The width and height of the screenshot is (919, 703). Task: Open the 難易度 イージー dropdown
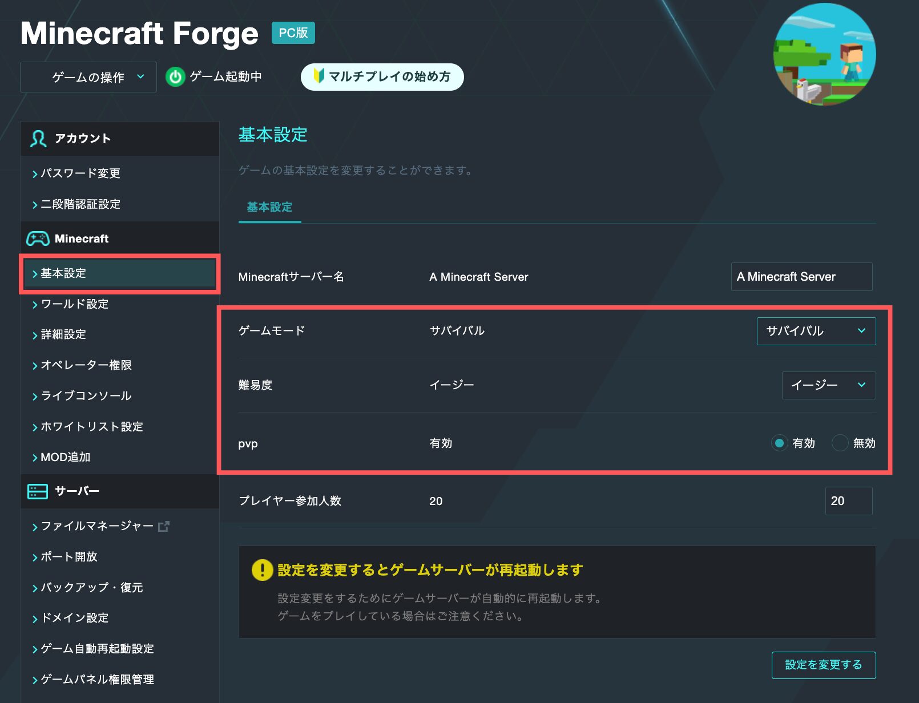click(829, 385)
